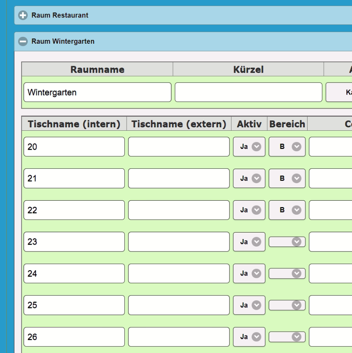This screenshot has width=352, height=353.
Task: Open the Aktiv dropdown for table 20
Action: [x=249, y=147]
